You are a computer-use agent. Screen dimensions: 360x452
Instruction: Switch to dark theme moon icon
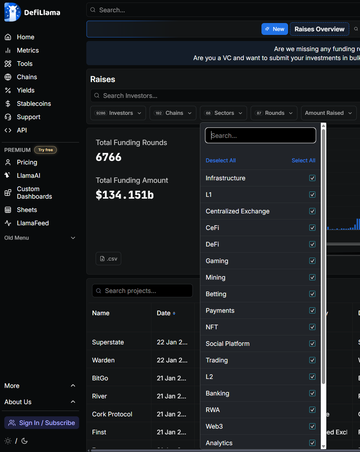(24, 441)
